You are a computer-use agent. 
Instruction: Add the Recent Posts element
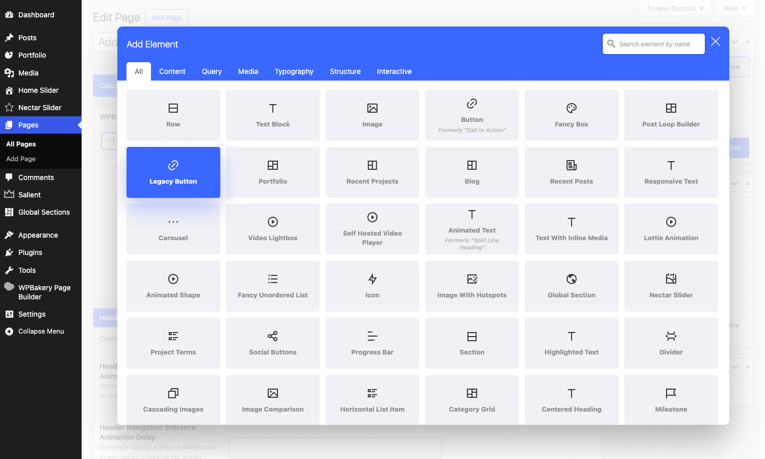pos(572,172)
